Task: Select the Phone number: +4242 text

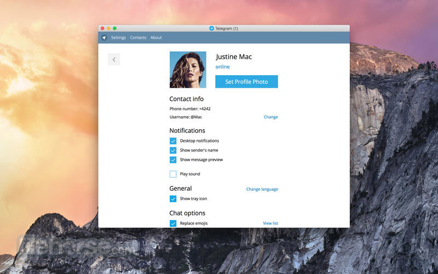Action: point(190,109)
